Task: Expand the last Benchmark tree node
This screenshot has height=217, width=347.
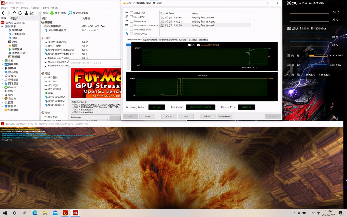Action: pyautogui.click(x=2, y=110)
